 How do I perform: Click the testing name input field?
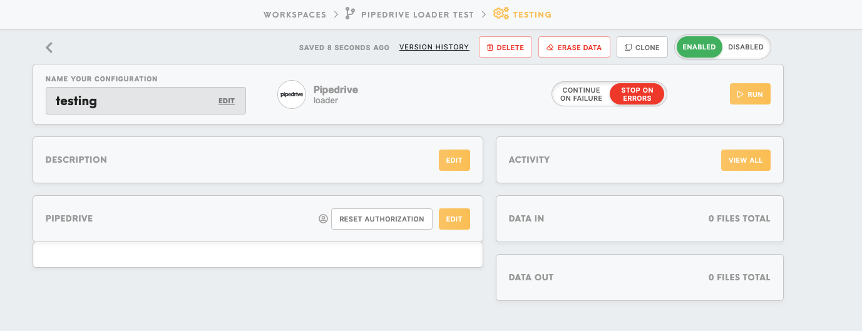click(x=146, y=101)
